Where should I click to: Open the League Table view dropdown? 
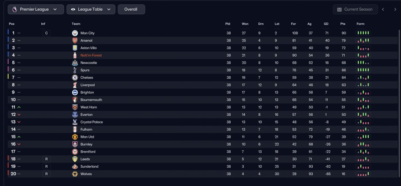click(x=91, y=9)
